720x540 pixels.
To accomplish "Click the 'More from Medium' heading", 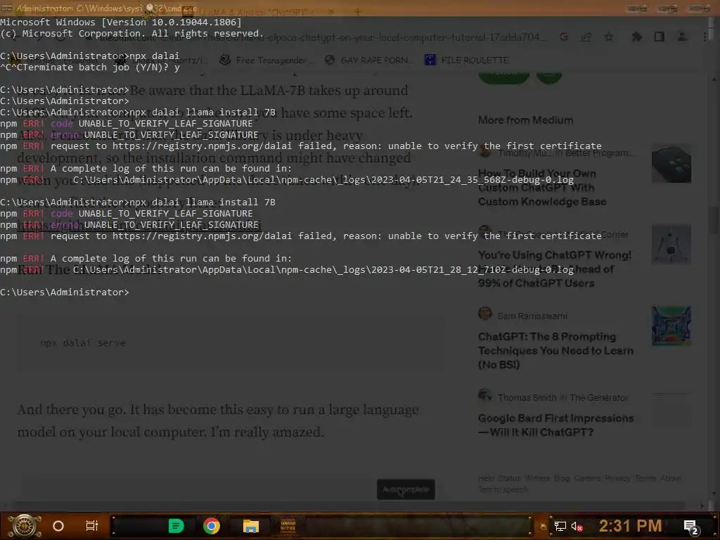I will [525, 120].
